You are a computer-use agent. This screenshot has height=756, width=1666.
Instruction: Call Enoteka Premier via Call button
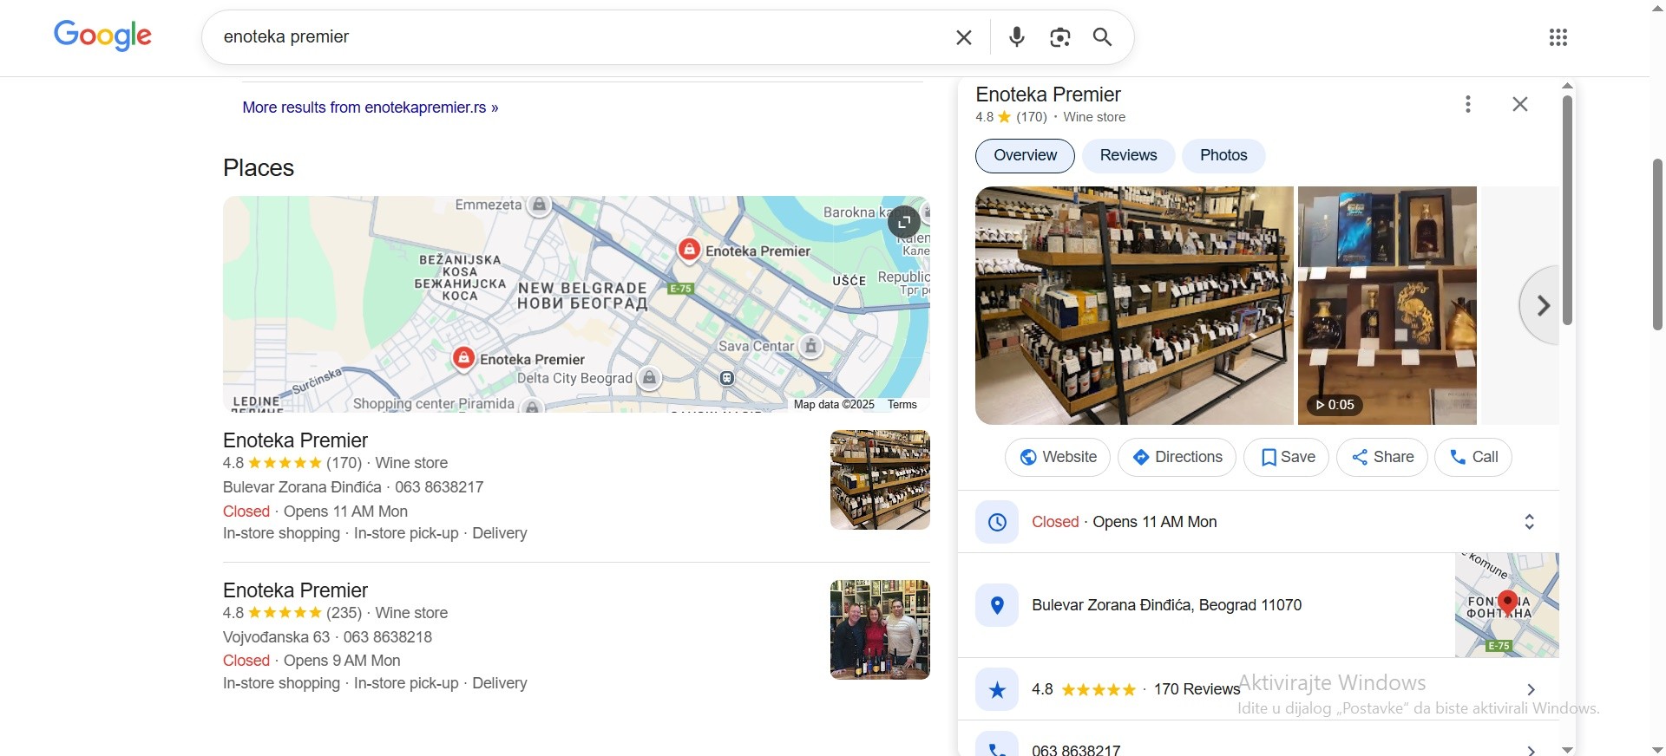tap(1473, 457)
